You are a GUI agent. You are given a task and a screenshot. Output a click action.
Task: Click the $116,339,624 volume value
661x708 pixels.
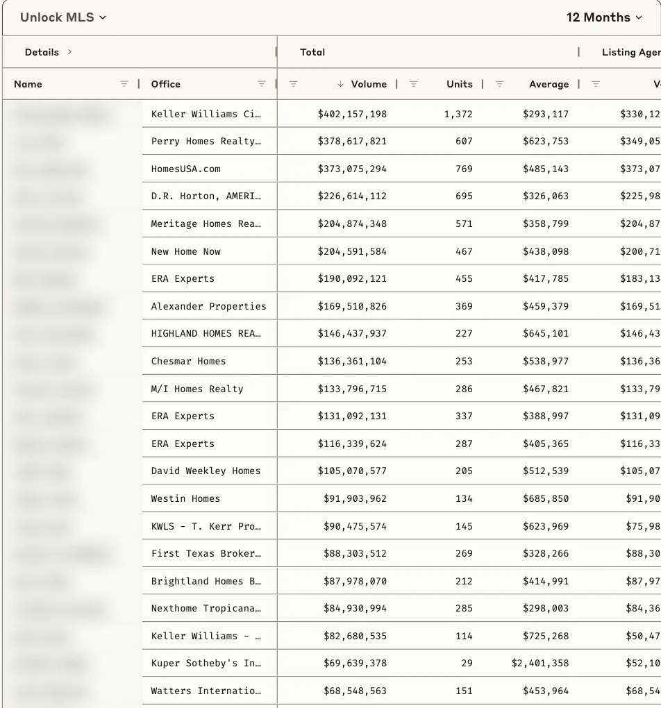[352, 444]
